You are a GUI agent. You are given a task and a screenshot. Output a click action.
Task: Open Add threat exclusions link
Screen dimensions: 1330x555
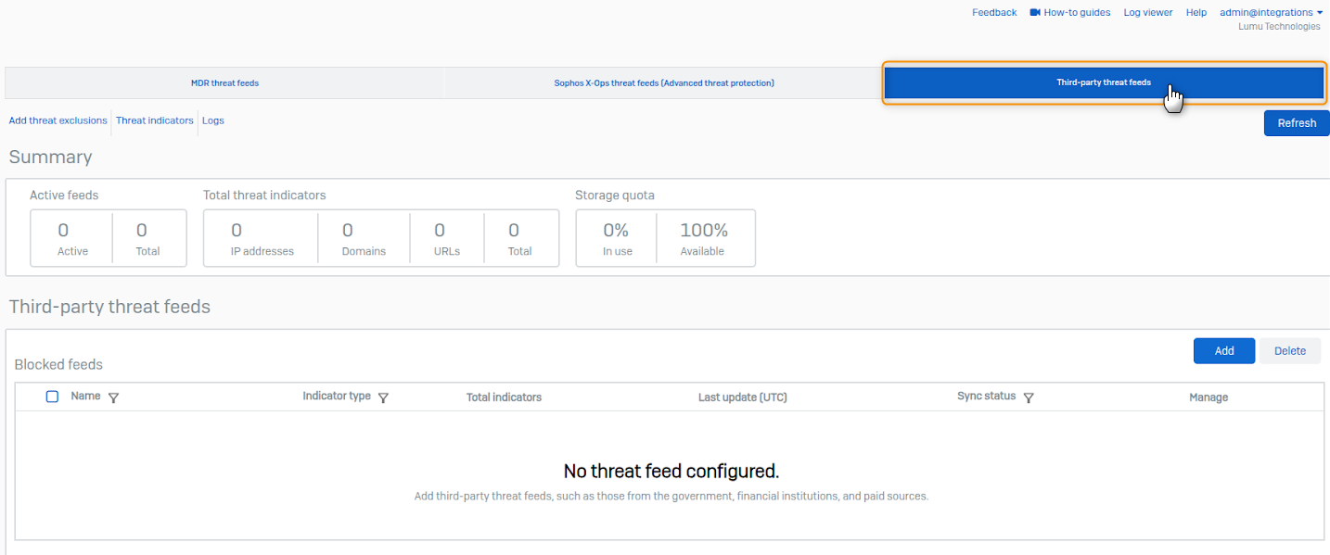(58, 120)
